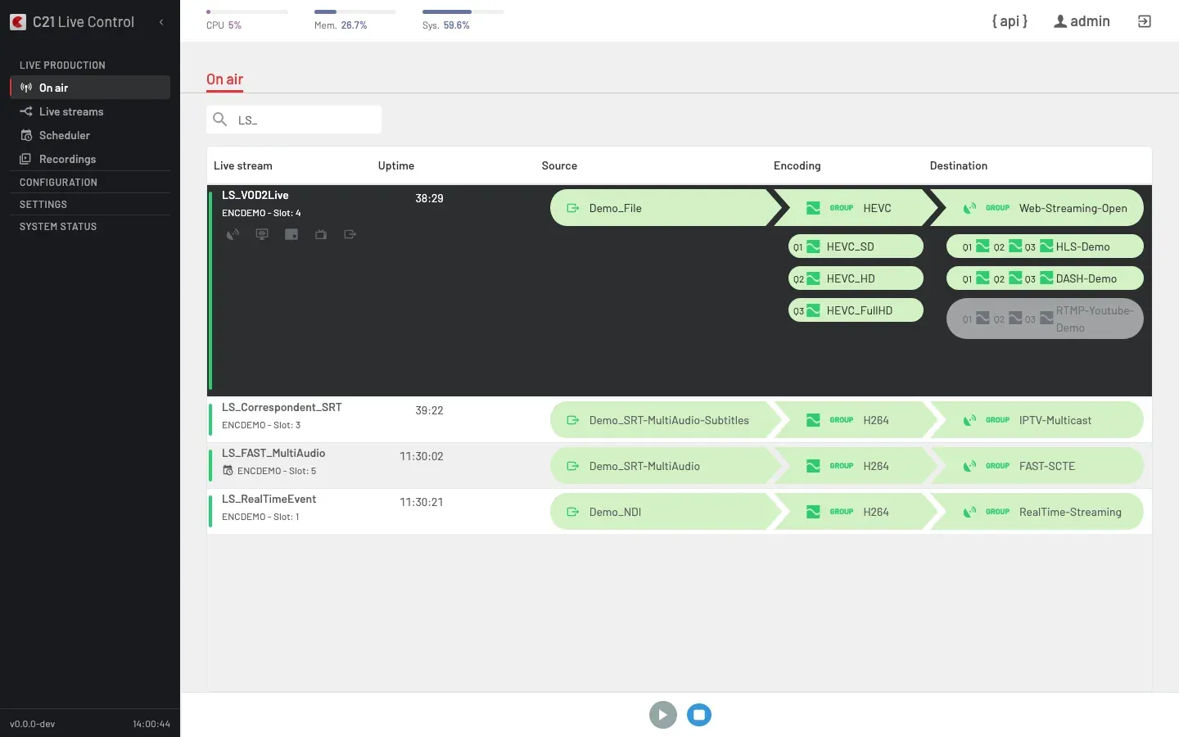Click the source input arrow icon under LS_VOD2Live

point(350,234)
